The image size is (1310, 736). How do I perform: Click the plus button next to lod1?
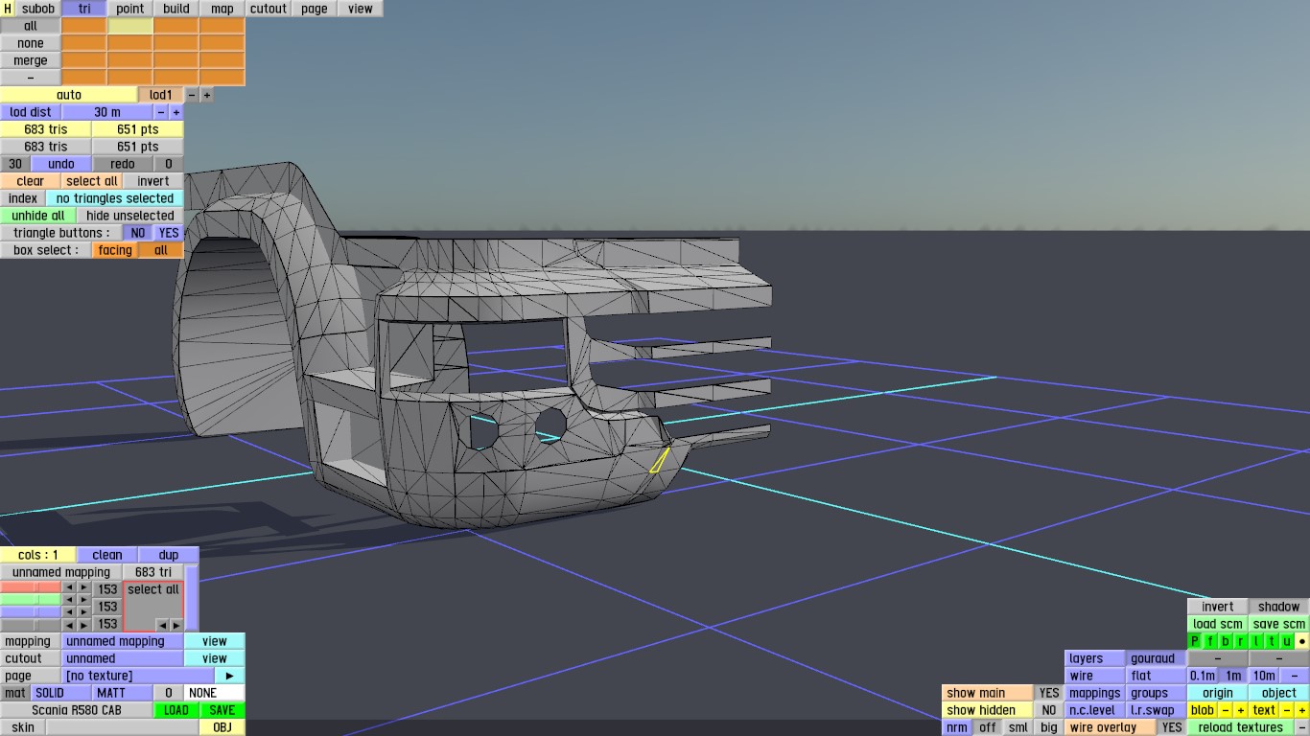(x=206, y=95)
